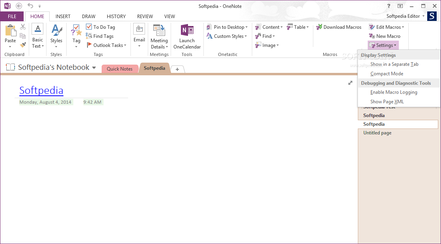Image resolution: width=441 pixels, height=244 pixels.
Task: Open the Settings macro dropdown
Action: coord(383,45)
